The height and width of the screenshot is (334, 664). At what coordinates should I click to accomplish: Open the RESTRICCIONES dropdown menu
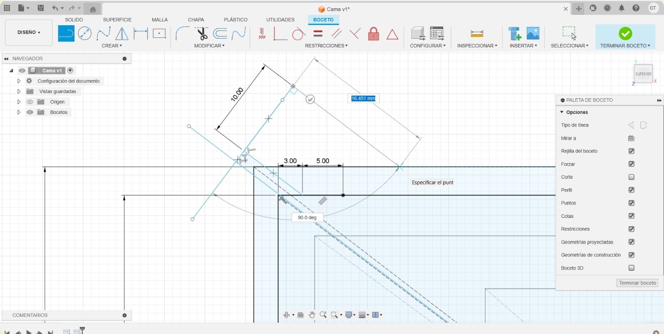pos(326,46)
